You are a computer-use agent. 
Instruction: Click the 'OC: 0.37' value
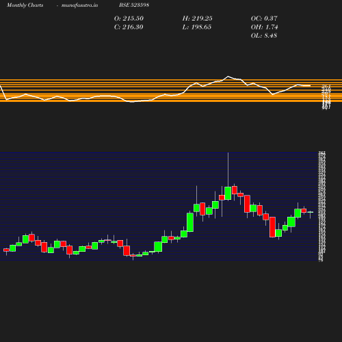coord(264,18)
